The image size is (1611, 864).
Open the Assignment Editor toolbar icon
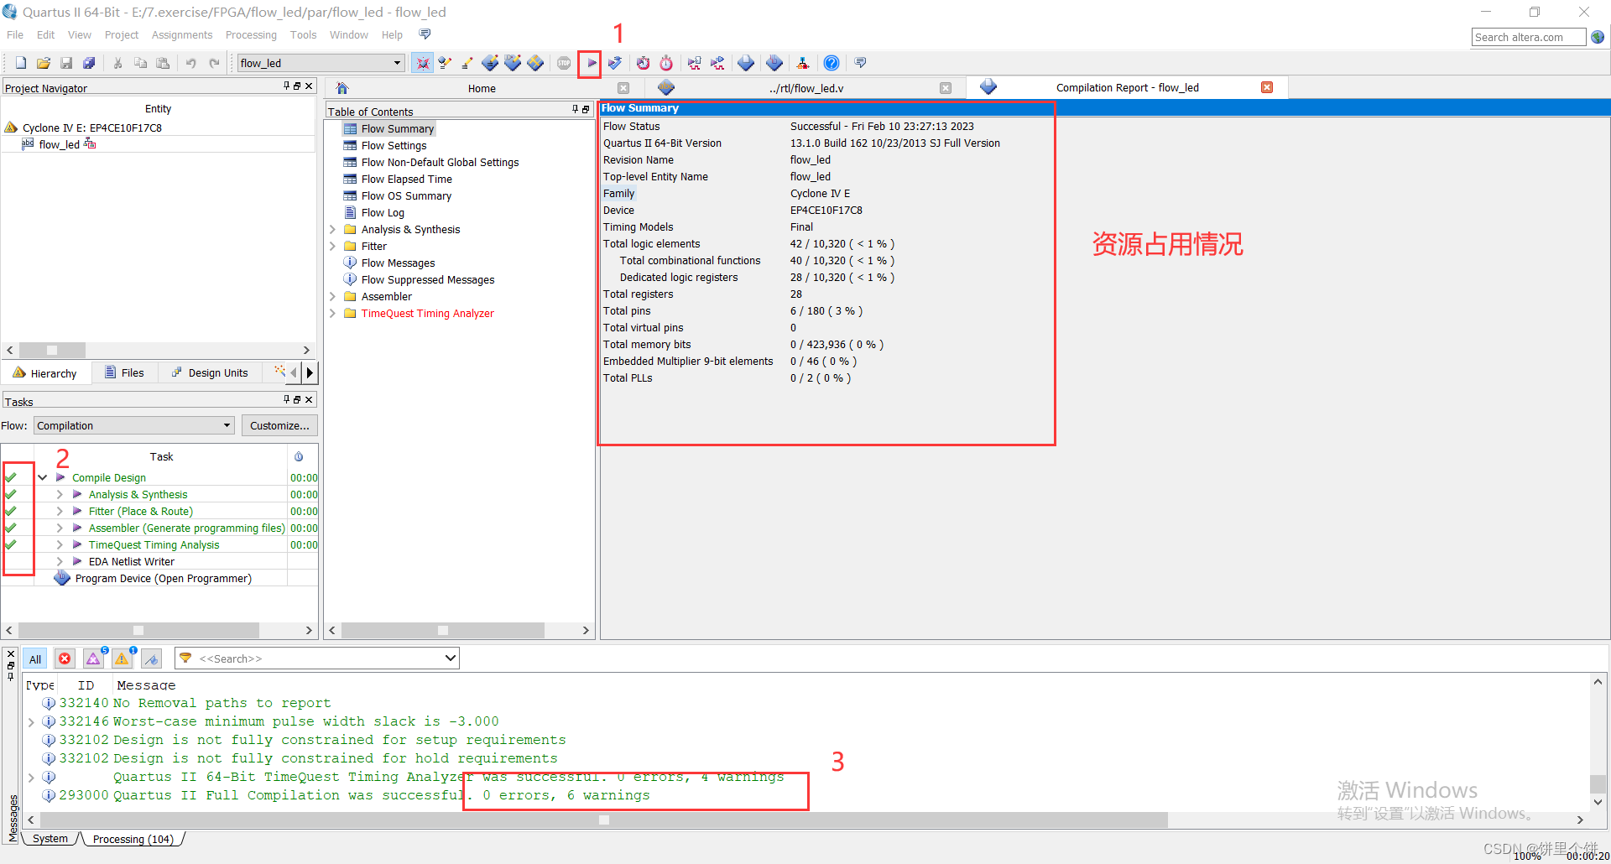click(x=490, y=63)
